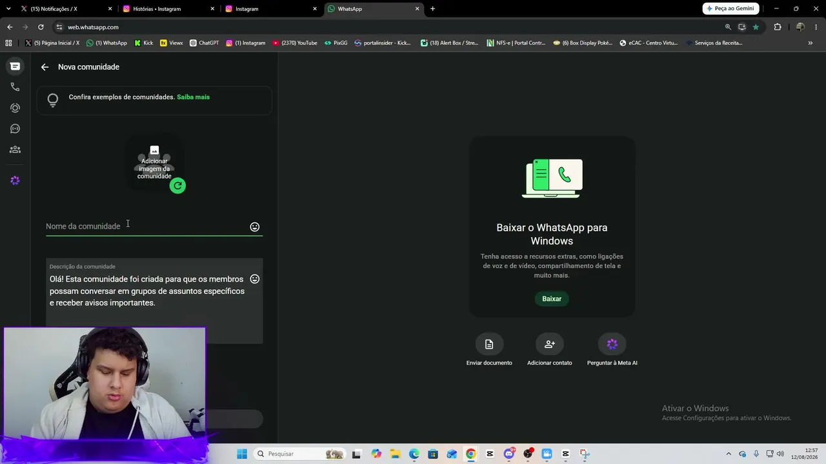Click the install app icon in address bar
Viewport: 826px width, 464px height.
(742, 27)
